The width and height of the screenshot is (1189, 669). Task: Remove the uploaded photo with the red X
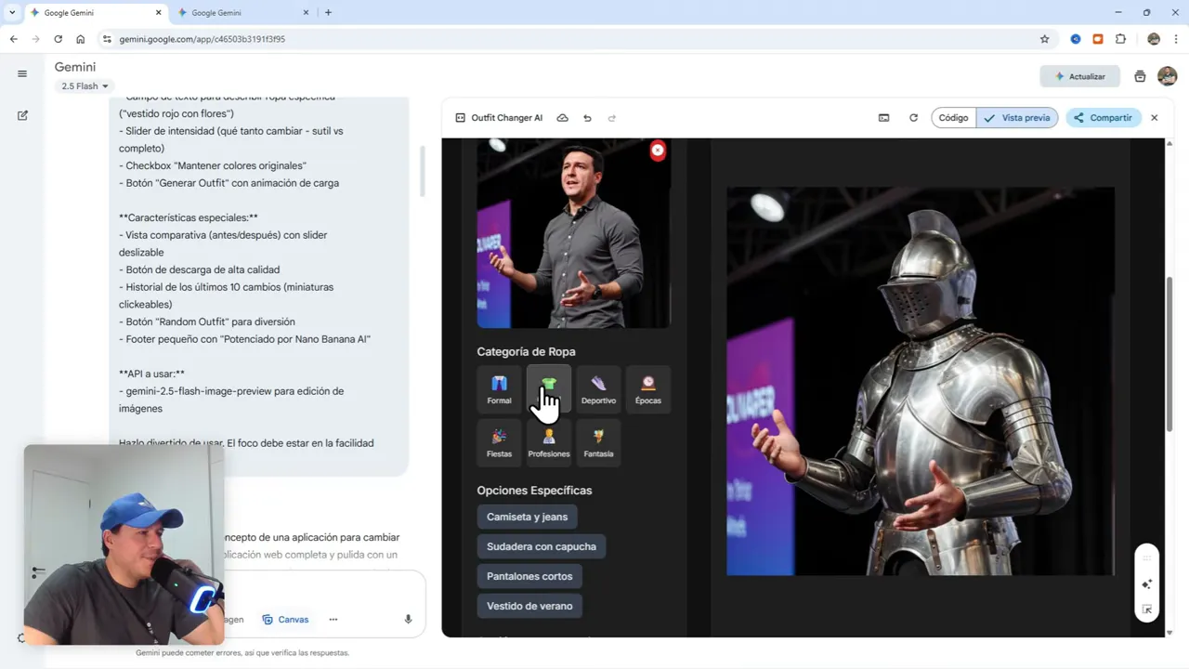658,151
